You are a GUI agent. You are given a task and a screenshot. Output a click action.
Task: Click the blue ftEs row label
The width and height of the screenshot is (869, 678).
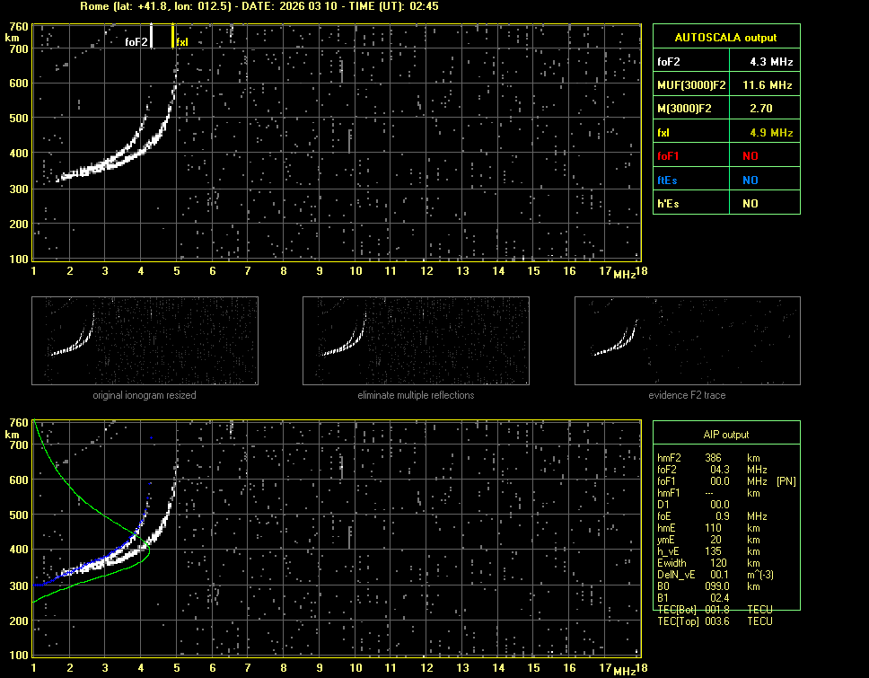pyautogui.click(x=667, y=180)
